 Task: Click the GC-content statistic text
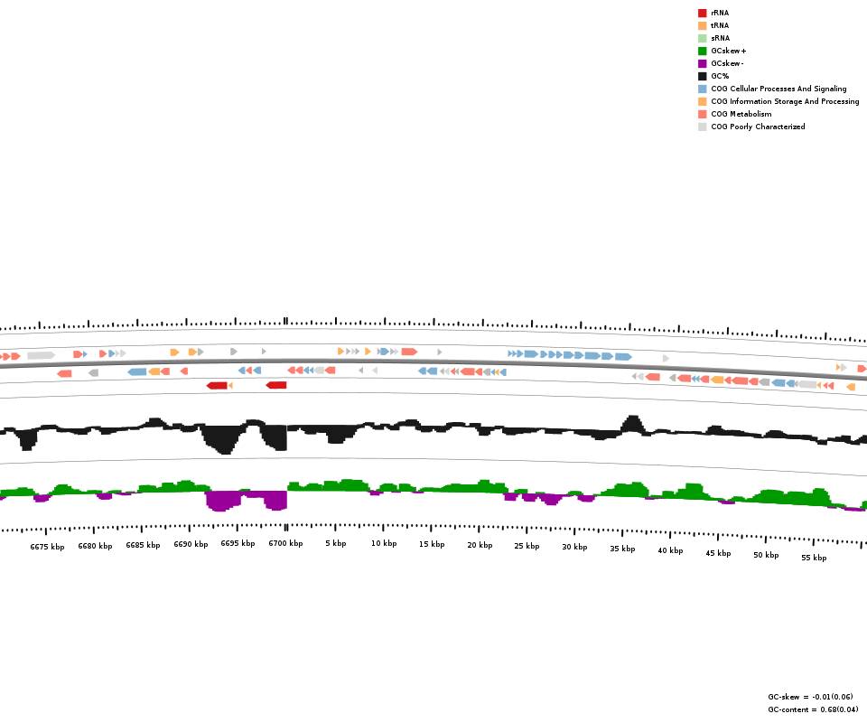point(813,709)
